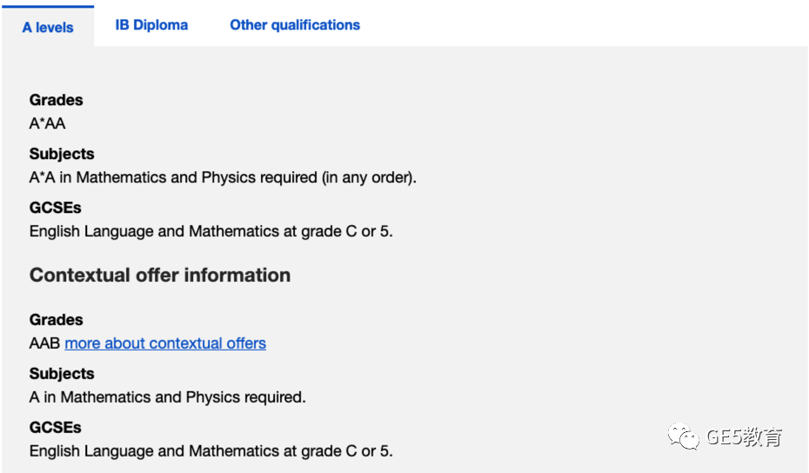Click the Subjects heading under Contextual offer
Screen dimensions: 809x473
62,374
